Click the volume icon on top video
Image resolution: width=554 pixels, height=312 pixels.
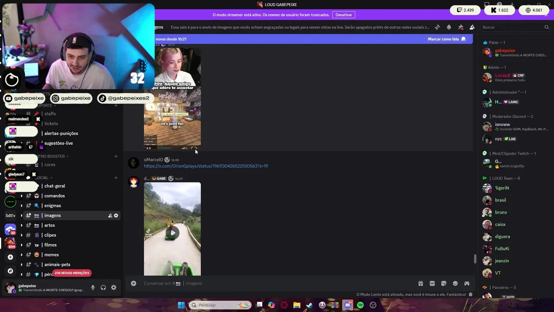click(x=184, y=148)
